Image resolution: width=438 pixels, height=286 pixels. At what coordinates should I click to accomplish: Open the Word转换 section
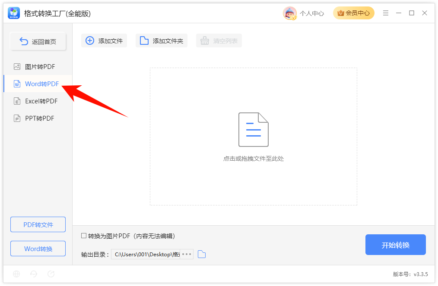point(38,249)
